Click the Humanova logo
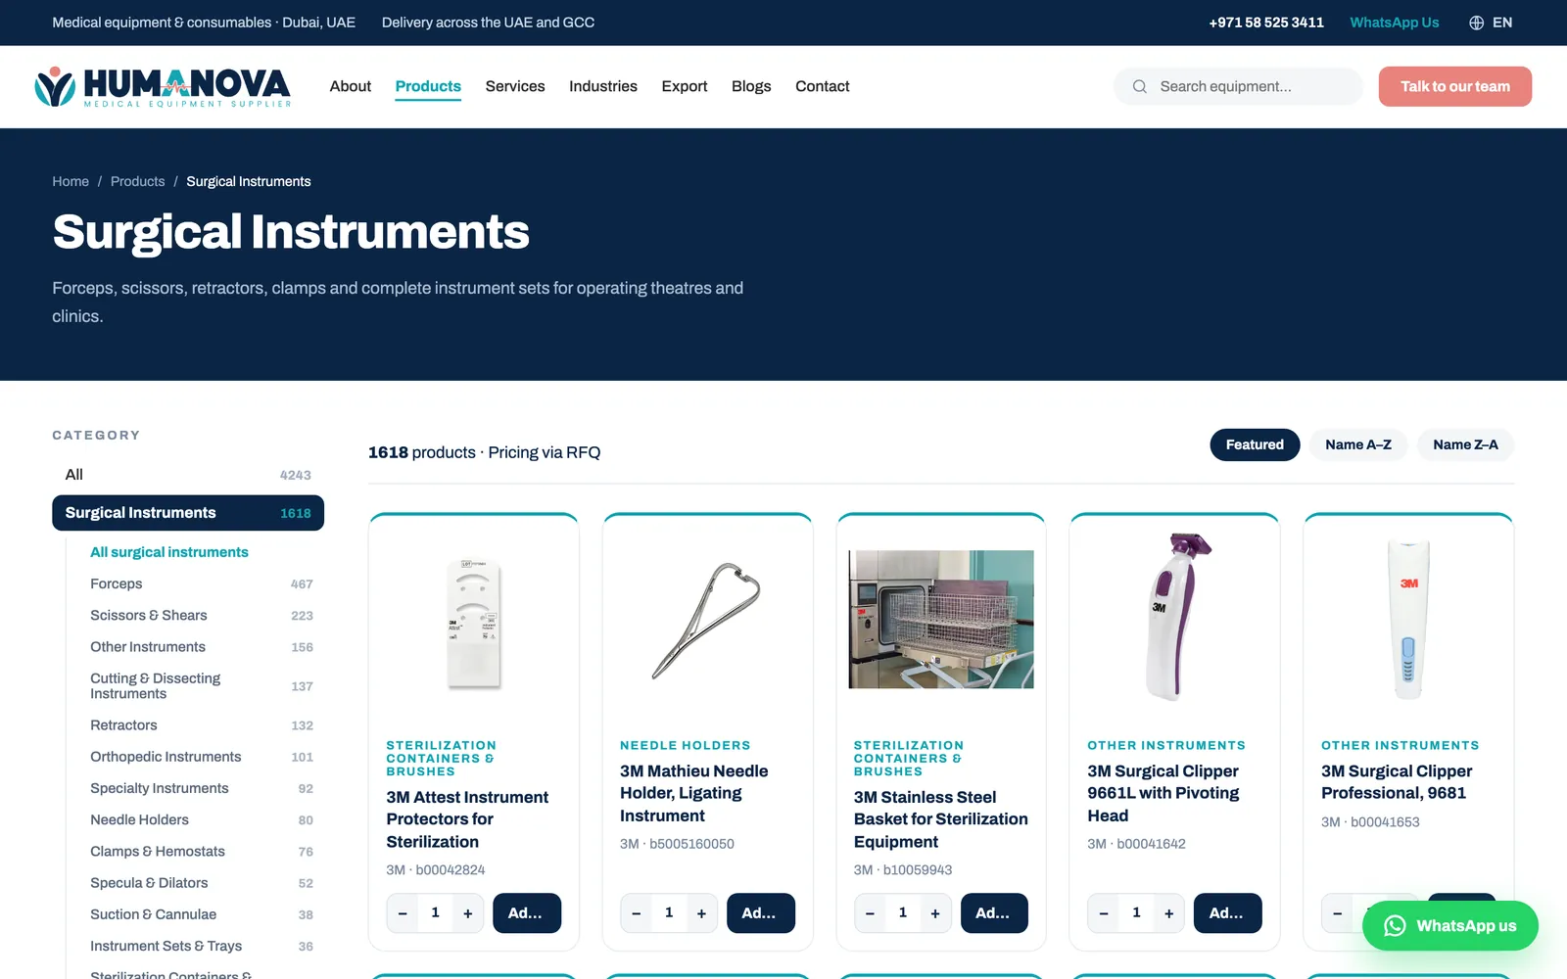The width and height of the screenshot is (1567, 979). (163, 86)
